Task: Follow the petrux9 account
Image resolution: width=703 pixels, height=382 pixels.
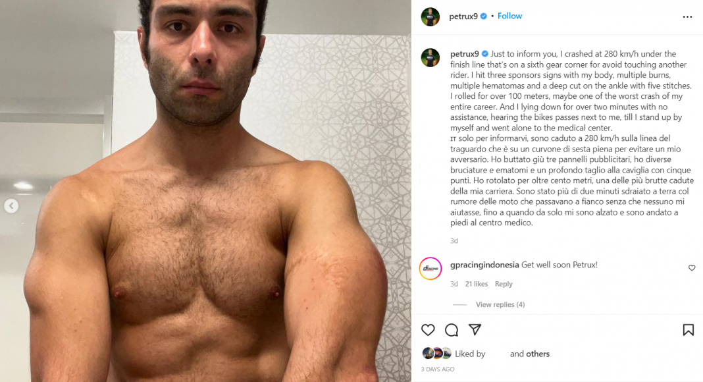Action: [509, 16]
